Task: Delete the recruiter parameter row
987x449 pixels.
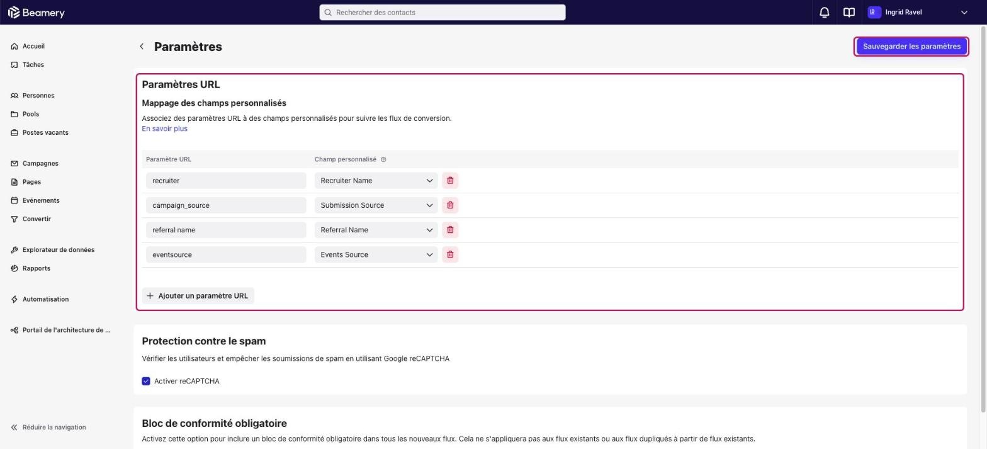Action: 450,181
